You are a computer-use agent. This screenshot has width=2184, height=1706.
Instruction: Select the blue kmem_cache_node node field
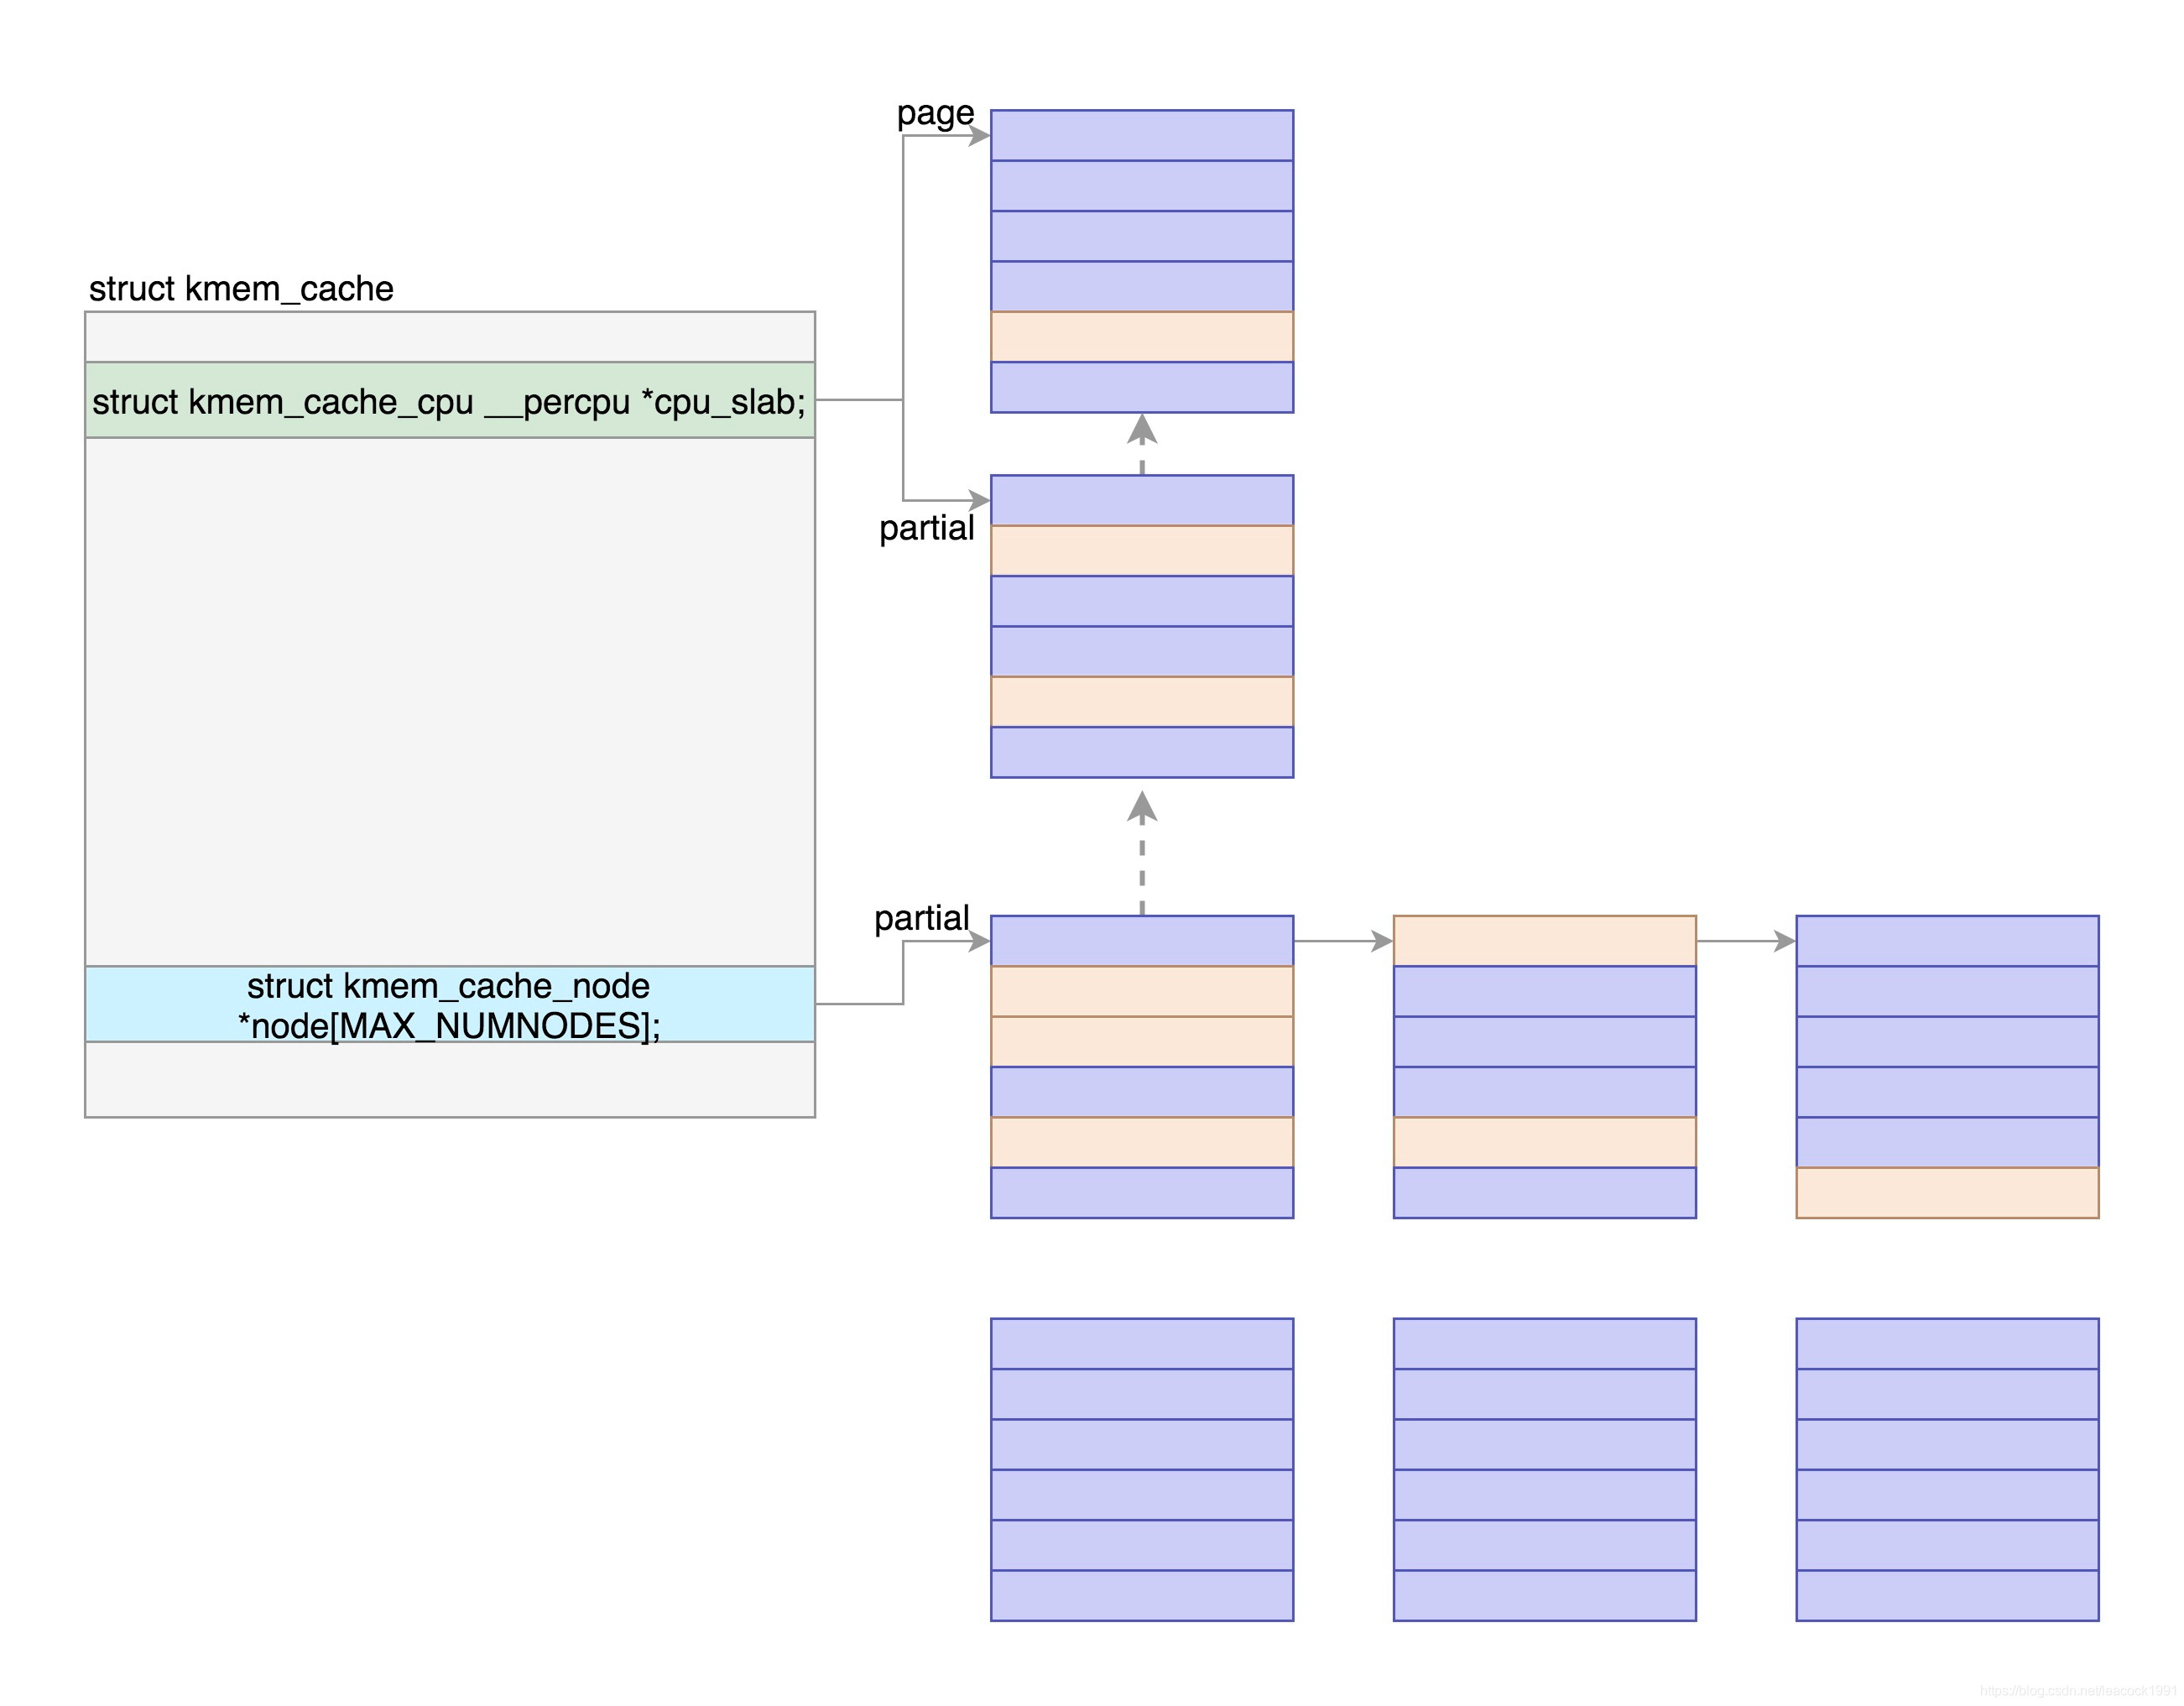450,1004
